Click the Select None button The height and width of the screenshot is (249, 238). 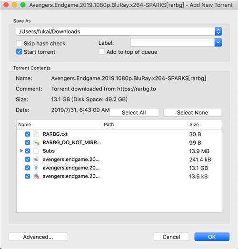click(193, 112)
